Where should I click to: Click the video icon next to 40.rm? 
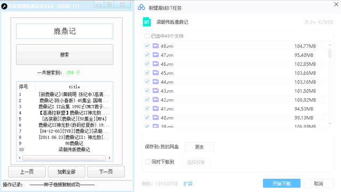(x=156, y=117)
